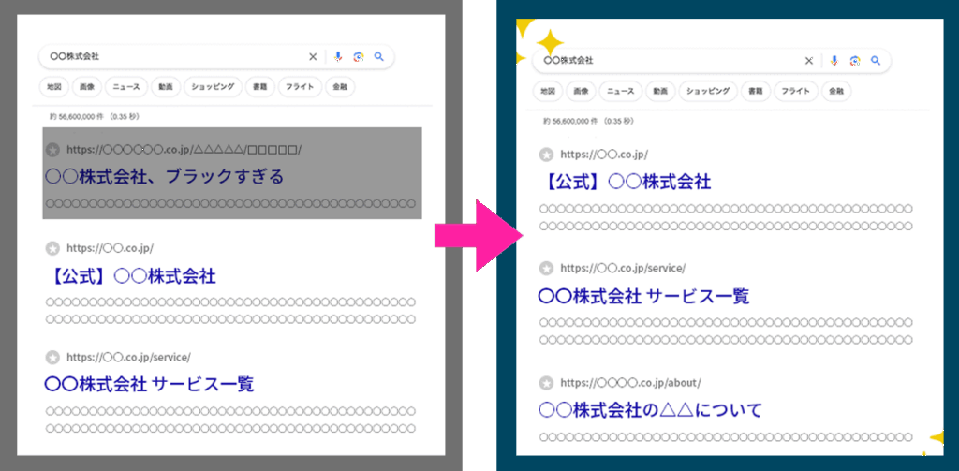Open the '〇〇株式会社、ブラックすぎる' result

tap(164, 177)
